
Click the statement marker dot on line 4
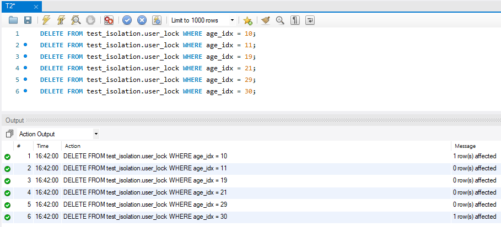(25, 68)
